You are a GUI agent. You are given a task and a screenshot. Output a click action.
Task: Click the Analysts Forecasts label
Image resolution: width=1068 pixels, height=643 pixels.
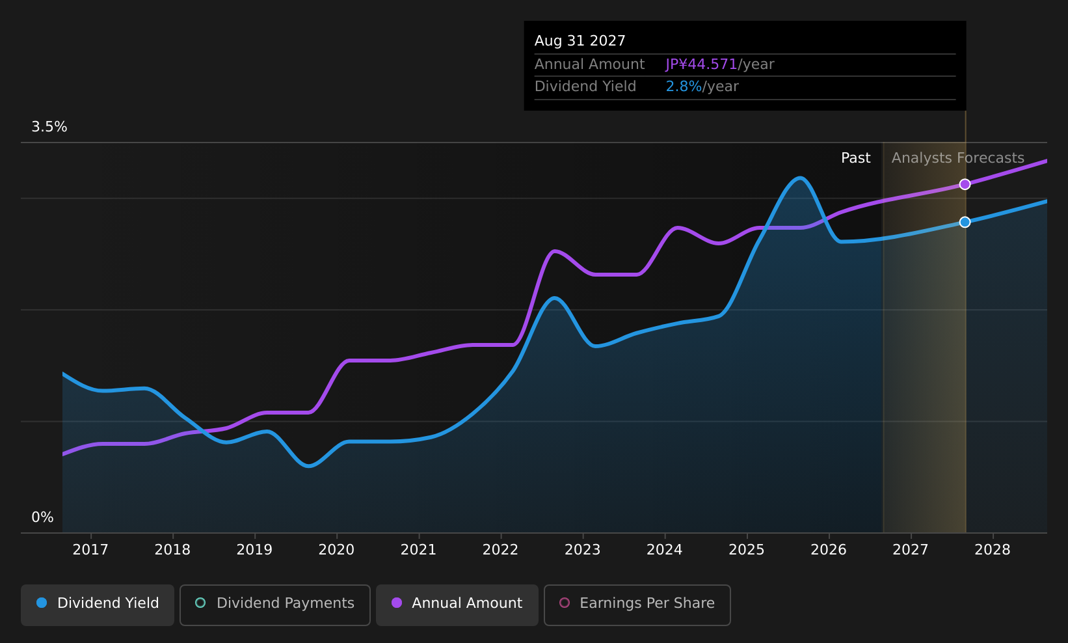pyautogui.click(x=957, y=158)
